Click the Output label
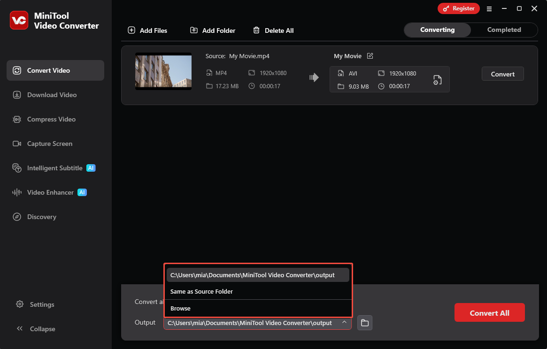Image resolution: width=547 pixels, height=349 pixels. [145, 323]
